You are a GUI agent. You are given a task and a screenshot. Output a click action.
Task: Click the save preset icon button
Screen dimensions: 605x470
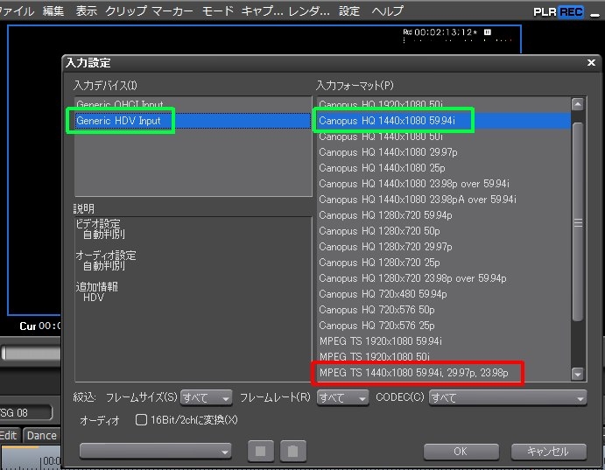pyautogui.click(x=260, y=451)
